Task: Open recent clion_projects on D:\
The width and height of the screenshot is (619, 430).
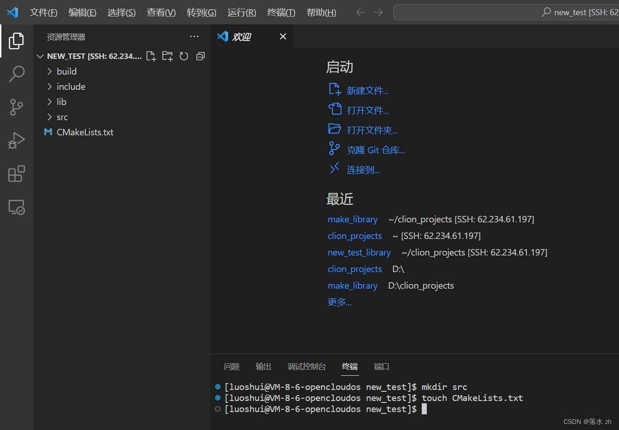Action: point(355,269)
